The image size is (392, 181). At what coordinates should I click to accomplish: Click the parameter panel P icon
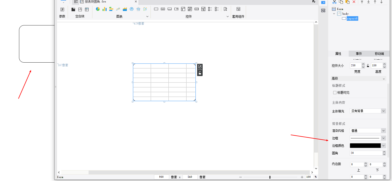tap(62, 9)
